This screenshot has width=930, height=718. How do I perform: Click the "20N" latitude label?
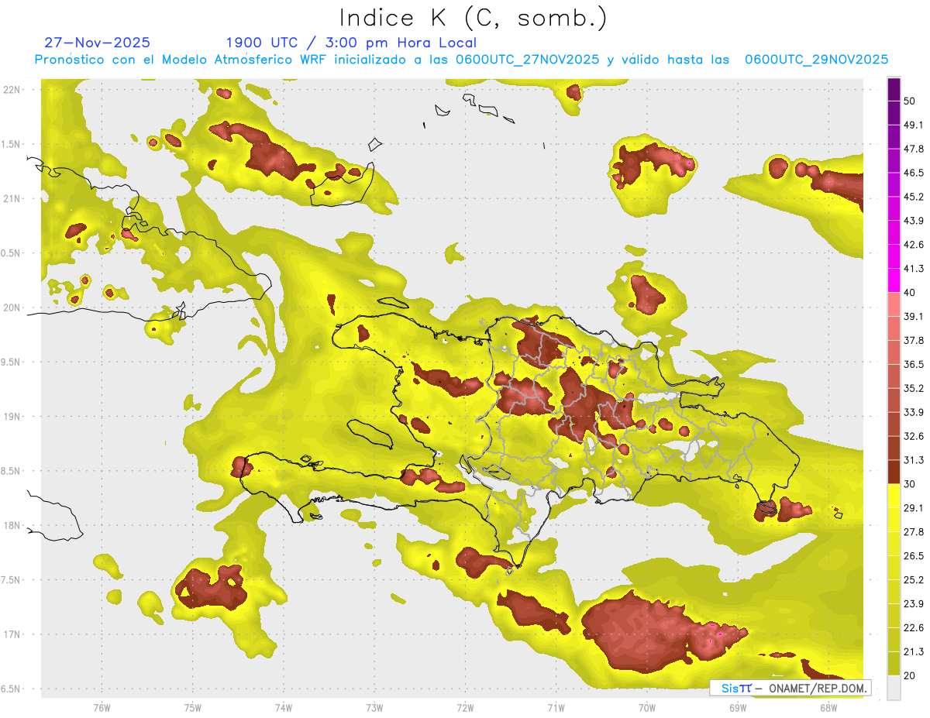click(12, 307)
